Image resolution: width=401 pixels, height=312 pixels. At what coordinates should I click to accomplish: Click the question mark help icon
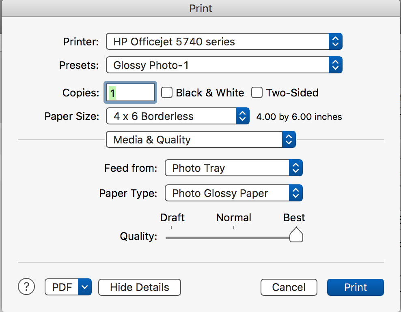[x=27, y=286]
